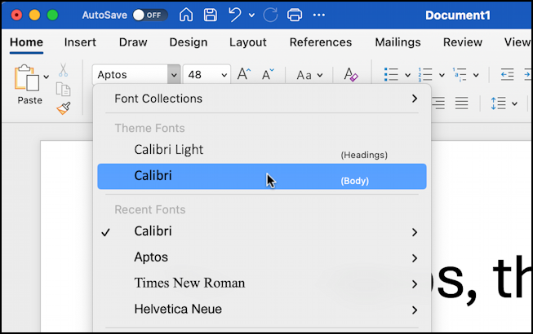Choose Helvetica Neue in Recent Fonts
The width and height of the screenshot is (533, 334).
click(x=262, y=310)
